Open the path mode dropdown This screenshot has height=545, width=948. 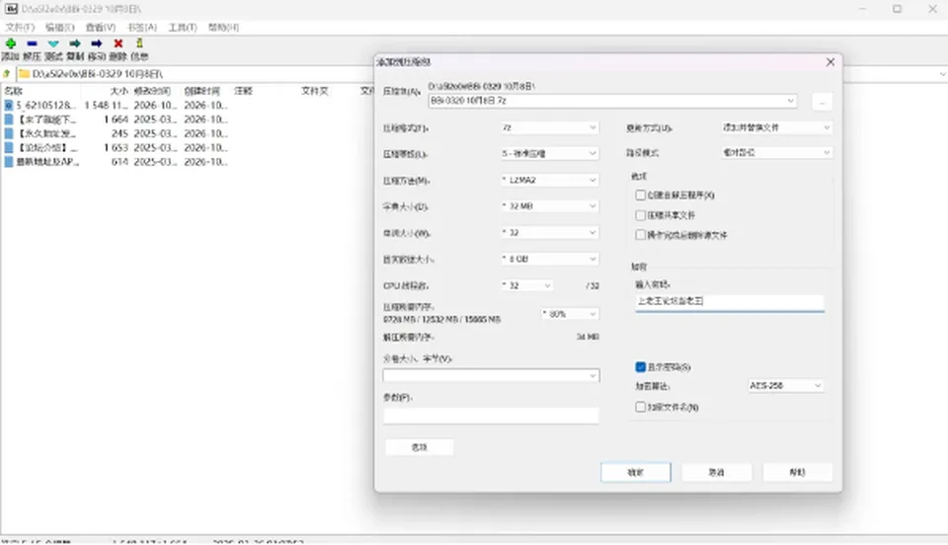tap(777, 153)
